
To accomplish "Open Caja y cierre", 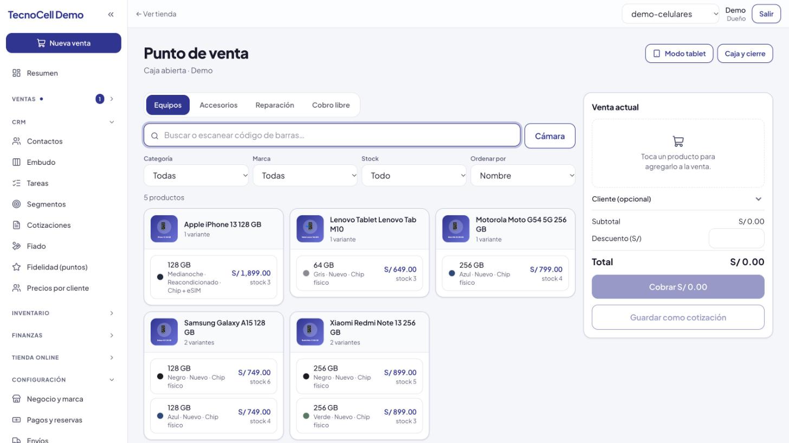I will (745, 54).
